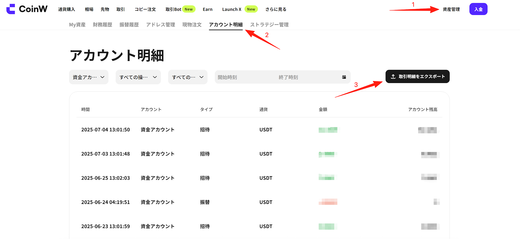Switch to 現物注文 tab
Screen dimensions: 520x239
point(192,25)
